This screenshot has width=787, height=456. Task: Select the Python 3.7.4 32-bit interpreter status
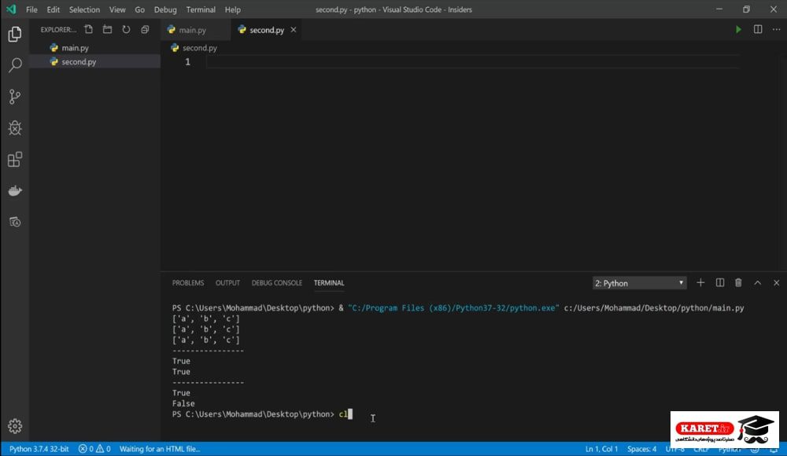point(39,449)
